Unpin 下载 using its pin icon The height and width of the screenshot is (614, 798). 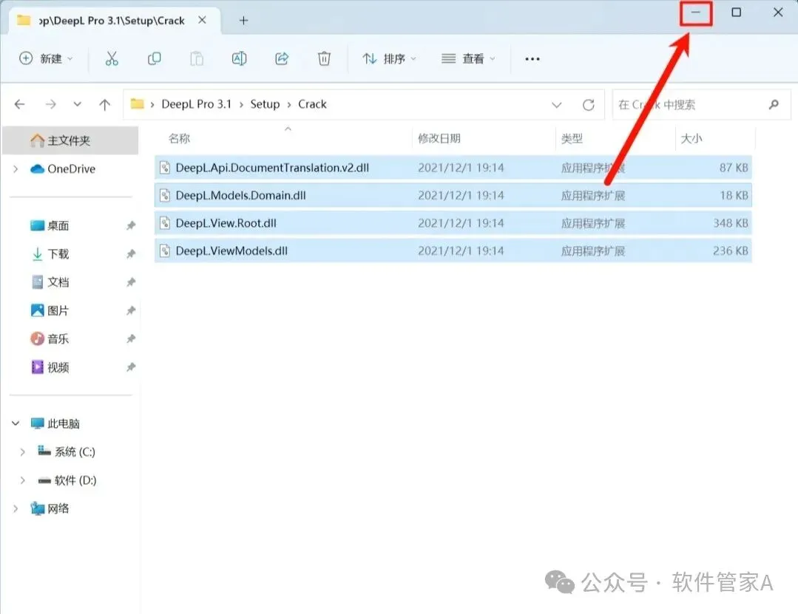pos(131,253)
